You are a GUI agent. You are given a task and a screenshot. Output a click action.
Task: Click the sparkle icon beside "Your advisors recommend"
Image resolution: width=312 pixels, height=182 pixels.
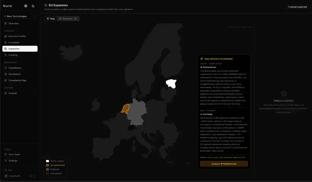point(201,59)
